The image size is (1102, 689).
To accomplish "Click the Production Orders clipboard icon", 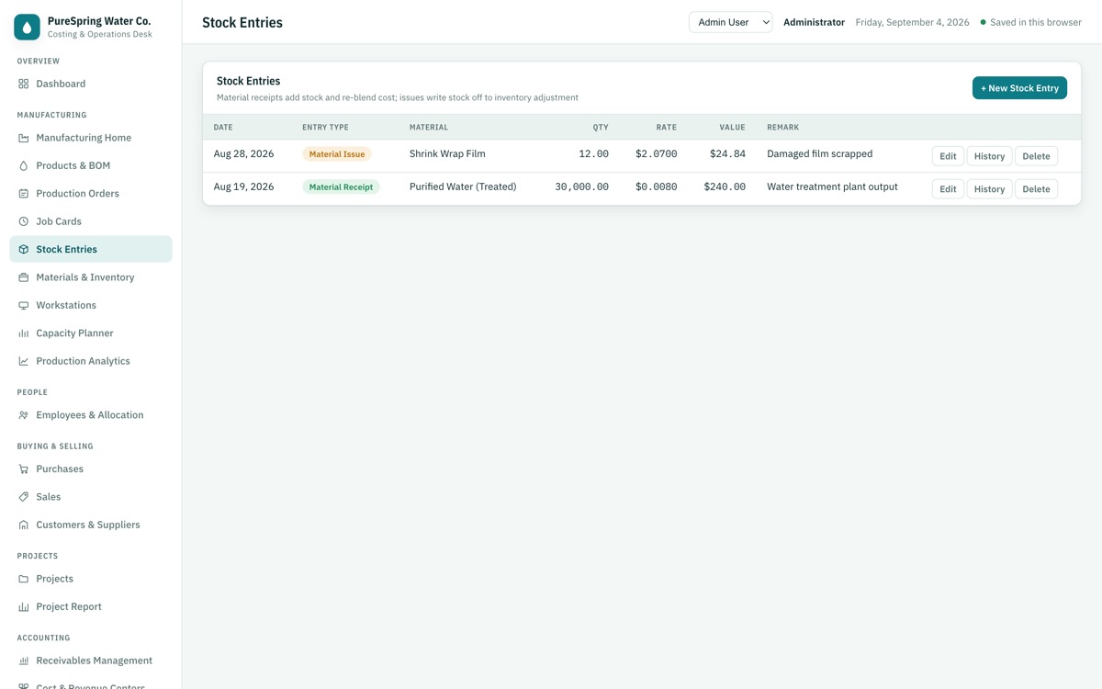I will click(24, 194).
